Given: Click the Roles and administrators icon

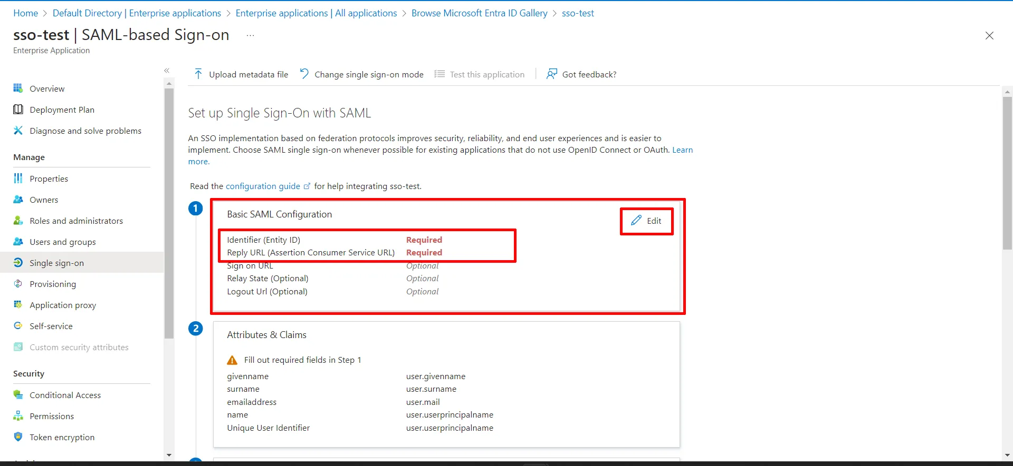Looking at the screenshot, I should pos(18,220).
